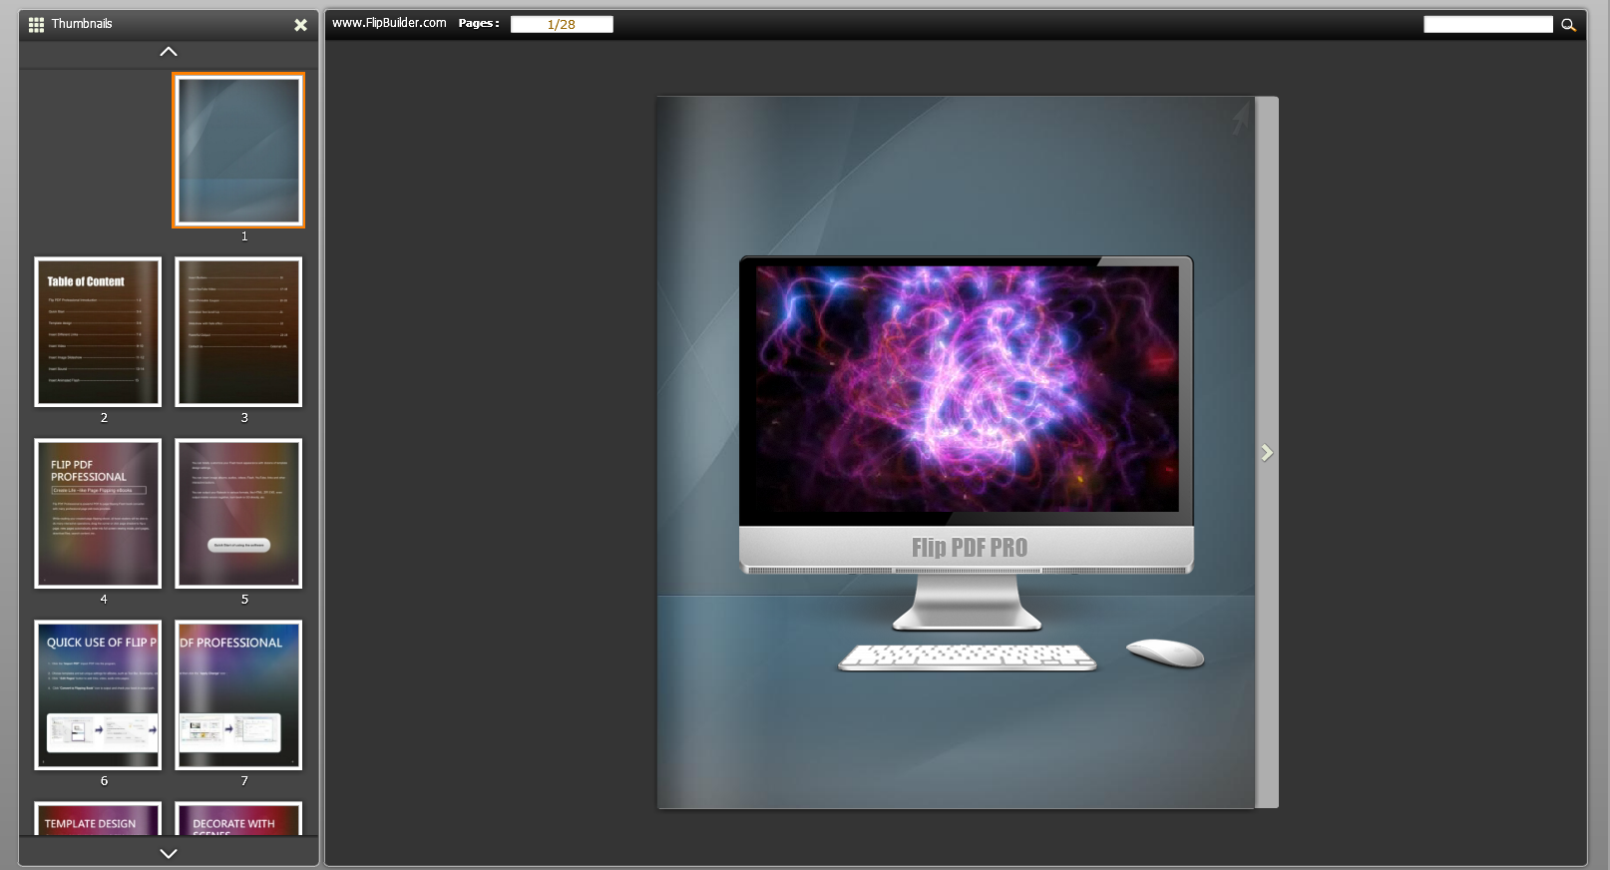Screen dimensions: 1610x870
Task: Click the Thumbnails grid icon
Action: pos(36,24)
